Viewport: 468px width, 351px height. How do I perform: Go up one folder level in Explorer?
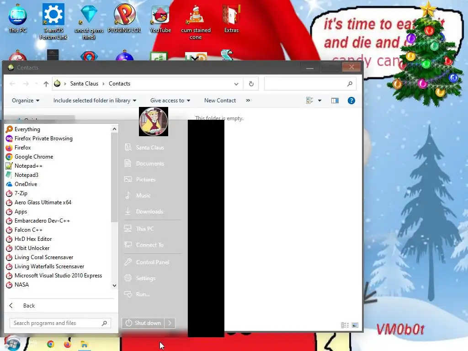tap(46, 84)
